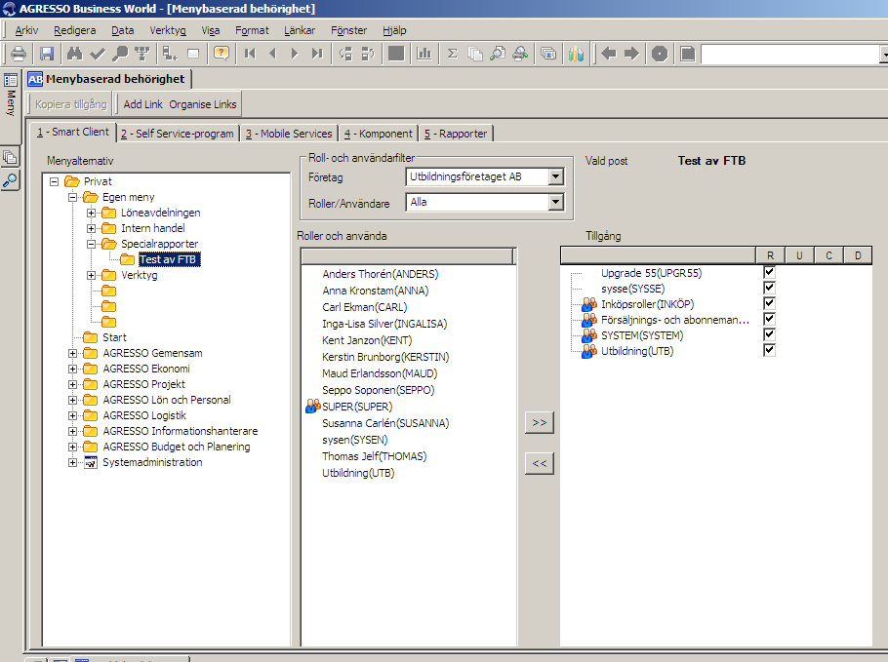
Task: Select the SUPER(SUPER) role in the list
Action: click(x=357, y=407)
